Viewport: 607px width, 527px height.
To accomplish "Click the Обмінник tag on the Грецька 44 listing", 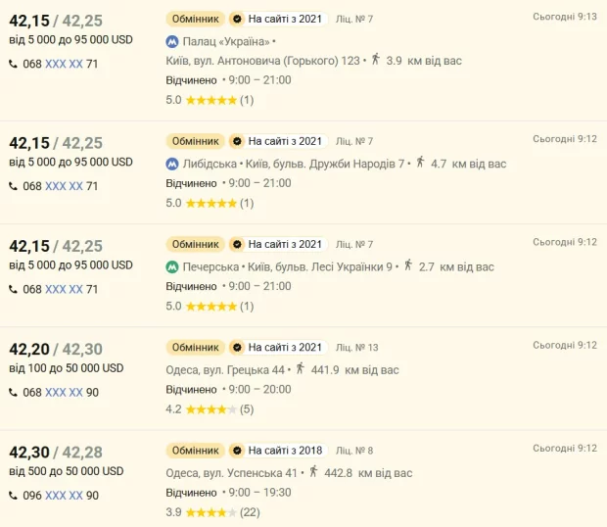I will pyautogui.click(x=195, y=348).
